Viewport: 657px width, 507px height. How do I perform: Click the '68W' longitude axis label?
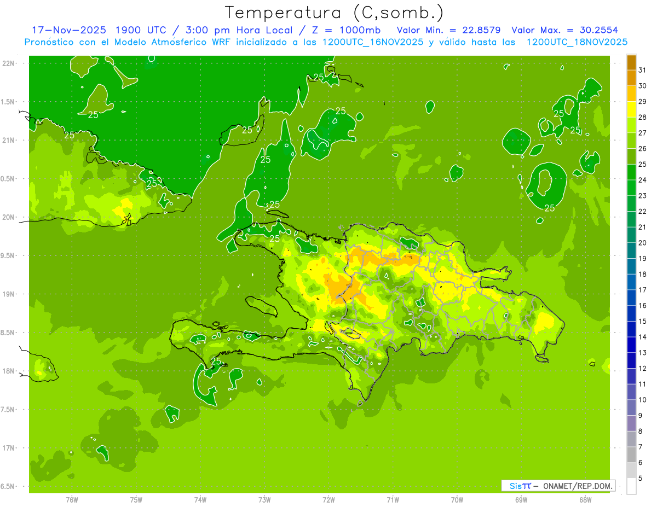click(585, 499)
